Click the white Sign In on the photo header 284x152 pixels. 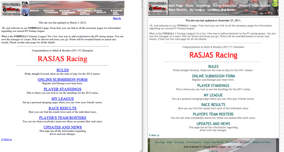click(263, 13)
